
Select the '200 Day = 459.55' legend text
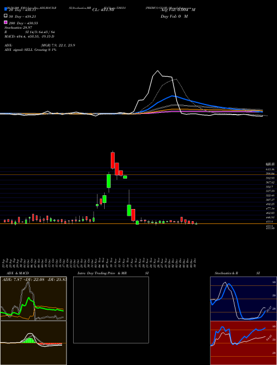tap(23, 23)
